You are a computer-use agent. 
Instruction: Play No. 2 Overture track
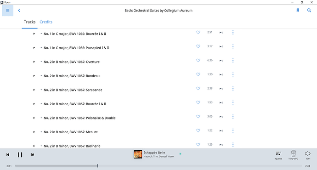click(x=34, y=62)
